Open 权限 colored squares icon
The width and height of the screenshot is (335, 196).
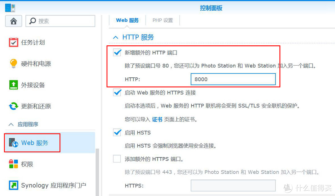coord(13,164)
